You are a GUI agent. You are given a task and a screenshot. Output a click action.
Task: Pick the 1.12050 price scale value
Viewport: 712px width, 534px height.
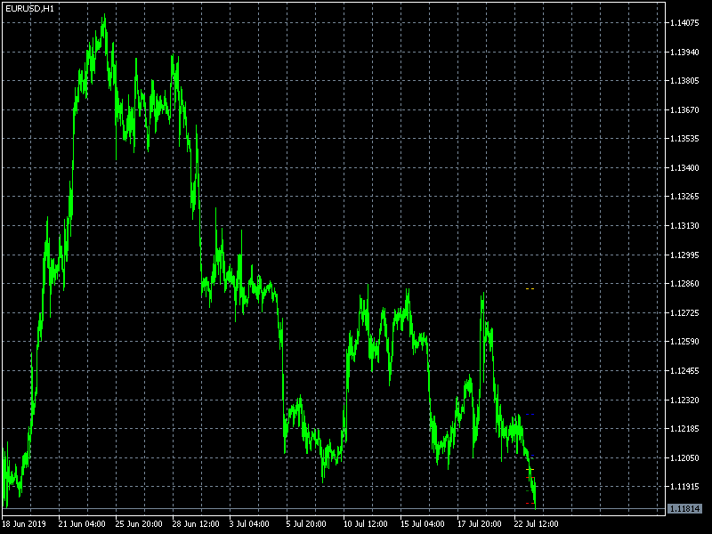coord(684,458)
